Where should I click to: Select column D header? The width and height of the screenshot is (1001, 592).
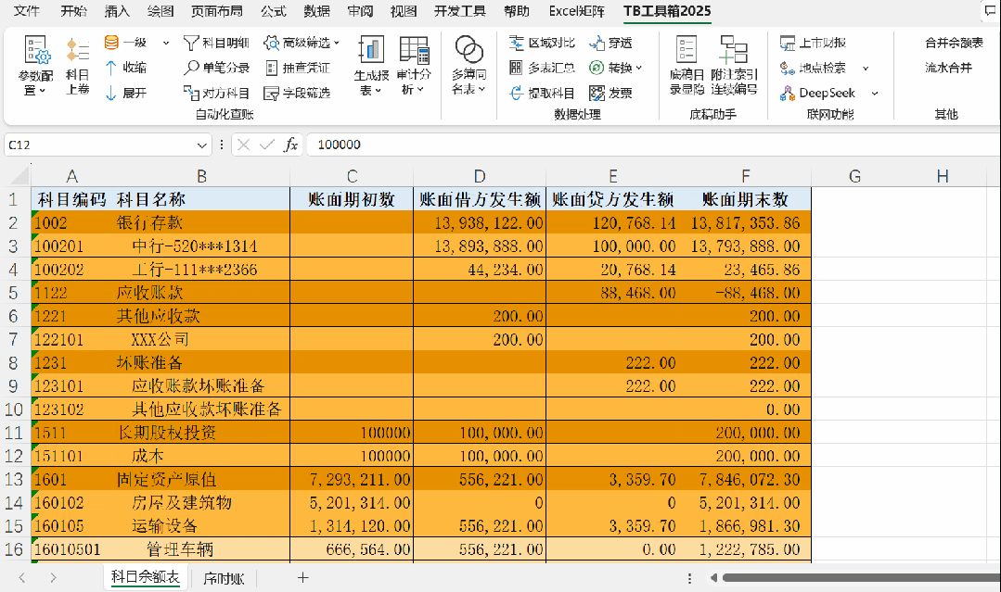[480, 176]
